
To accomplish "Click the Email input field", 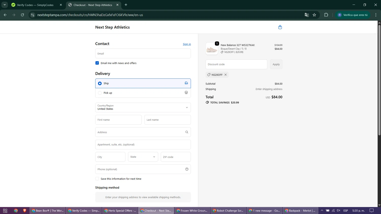I will point(143,53).
